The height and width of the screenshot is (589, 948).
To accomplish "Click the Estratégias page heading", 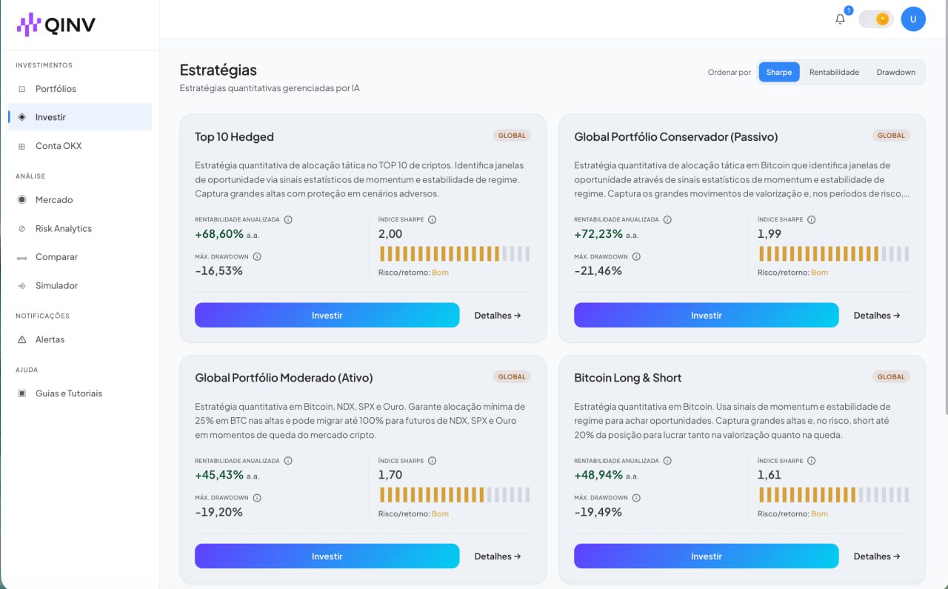I will [218, 70].
